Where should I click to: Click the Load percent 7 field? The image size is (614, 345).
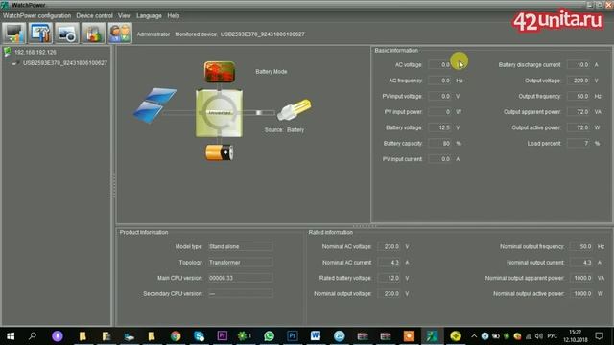[579, 144]
